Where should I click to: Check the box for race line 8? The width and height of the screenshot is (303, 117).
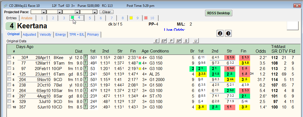9,96
